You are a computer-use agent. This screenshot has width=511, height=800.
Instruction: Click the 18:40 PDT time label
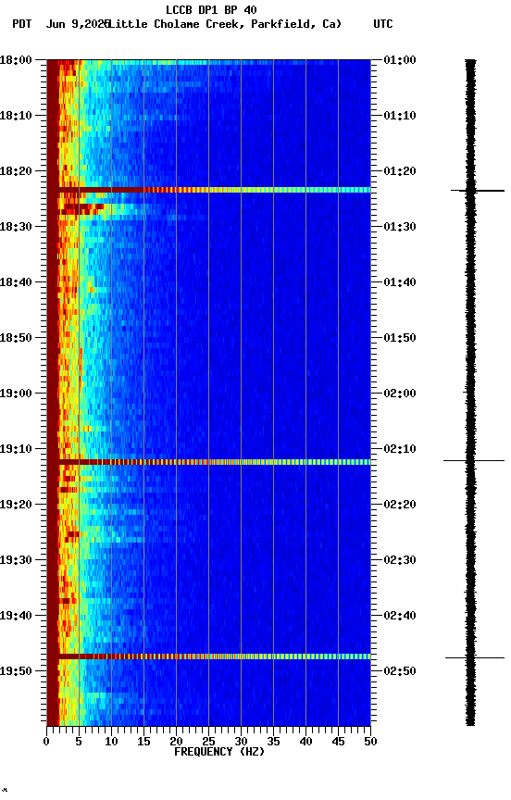click(16, 282)
